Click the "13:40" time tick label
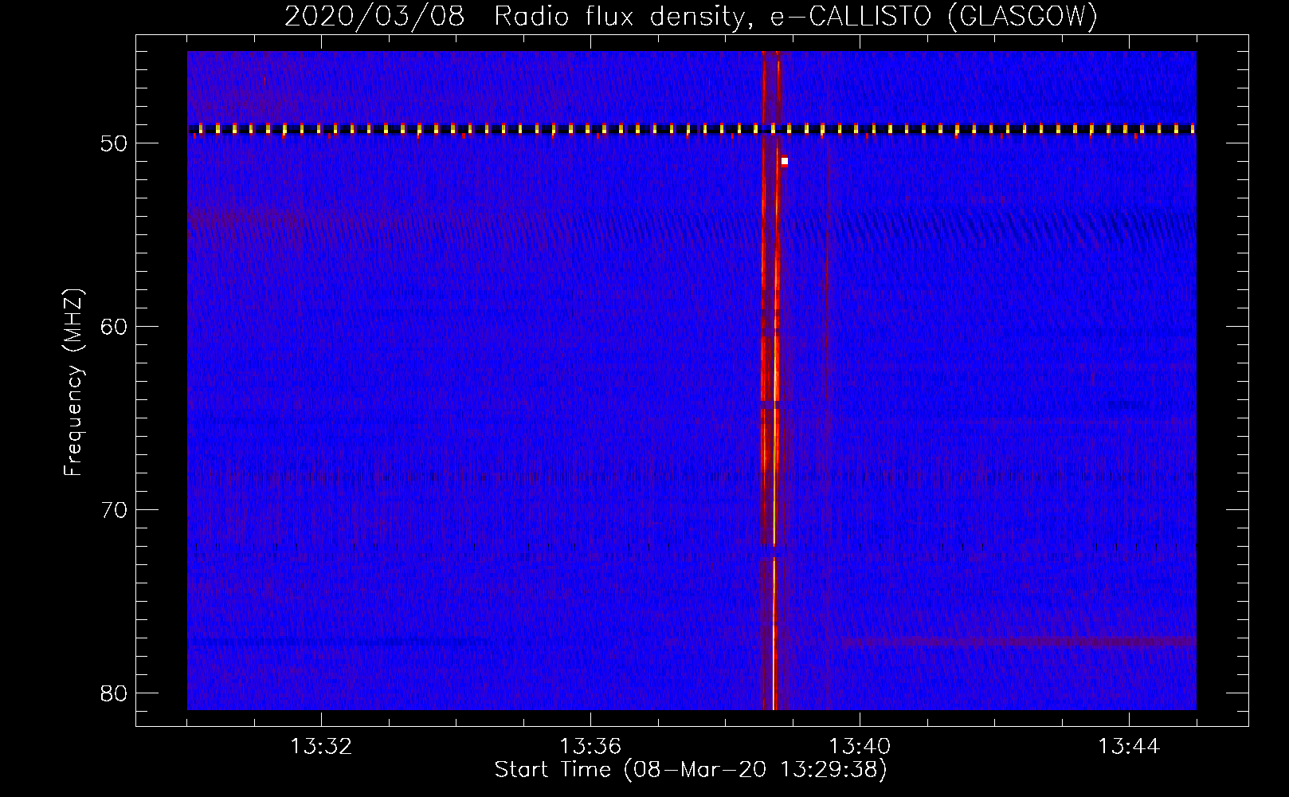This screenshot has height=797, width=1289. (x=860, y=747)
